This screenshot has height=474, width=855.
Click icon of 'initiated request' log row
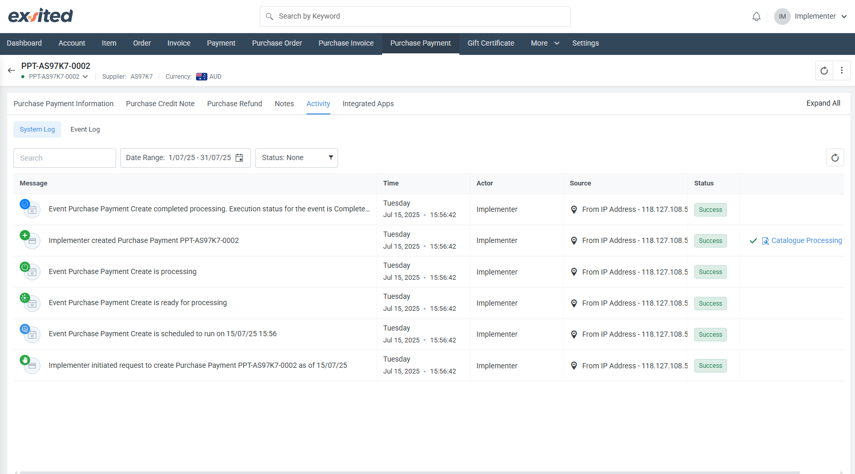(x=29, y=365)
